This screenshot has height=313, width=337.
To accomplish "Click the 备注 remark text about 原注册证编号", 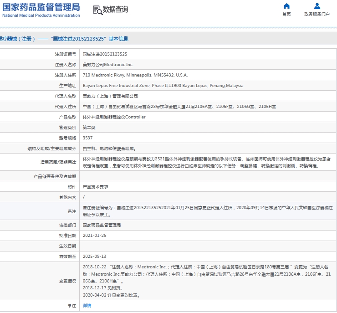I will 208,211.
